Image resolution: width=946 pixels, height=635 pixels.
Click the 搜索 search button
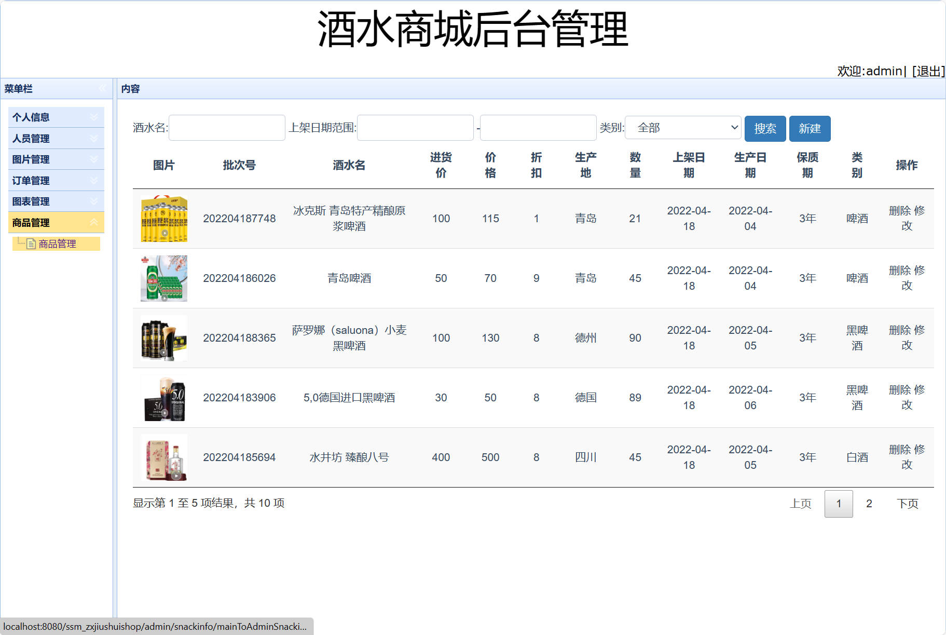pos(765,128)
